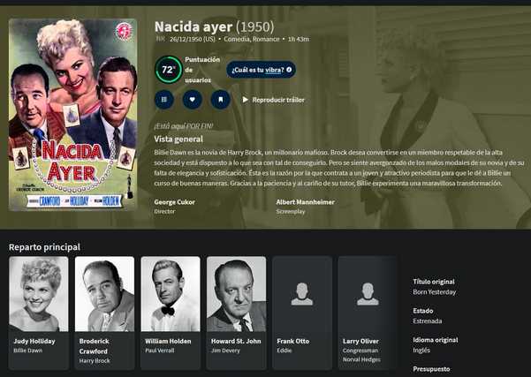Open the Nacida Ayer movie poster
Viewport: 531px width, 377px height.
click(73, 115)
